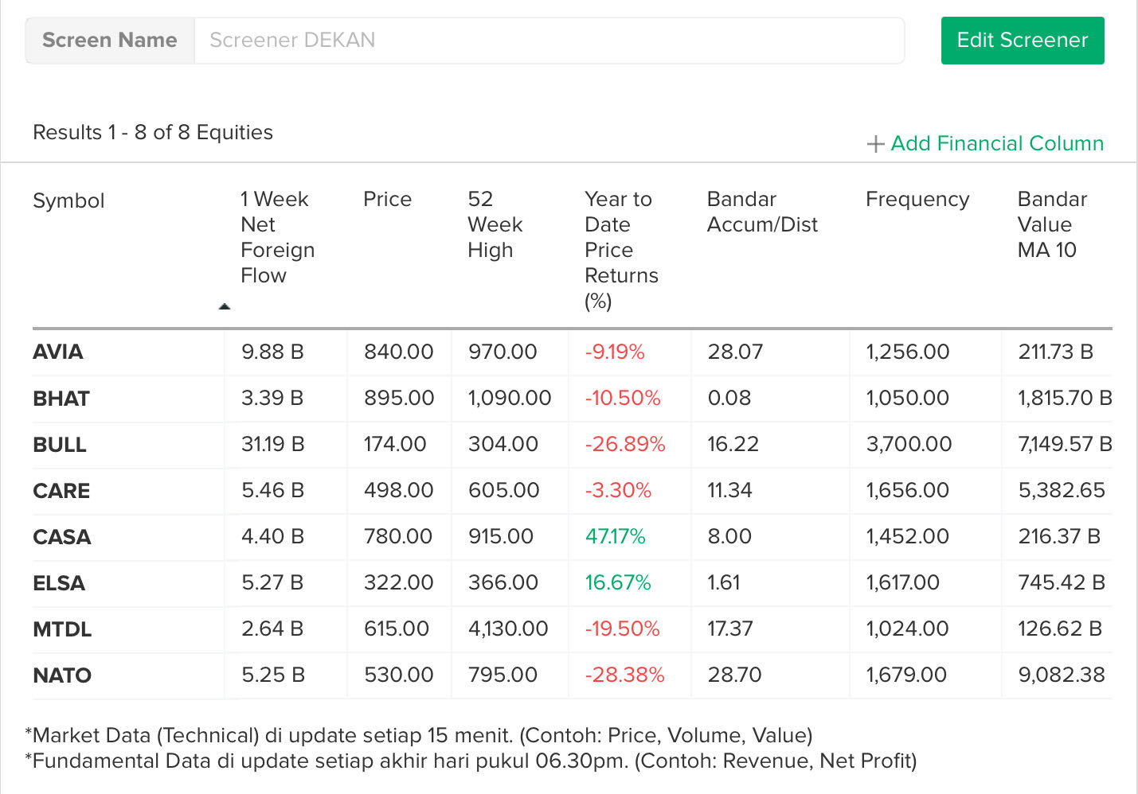Select the MTDL equity symbol
This screenshot has width=1138, height=794.
point(61,629)
